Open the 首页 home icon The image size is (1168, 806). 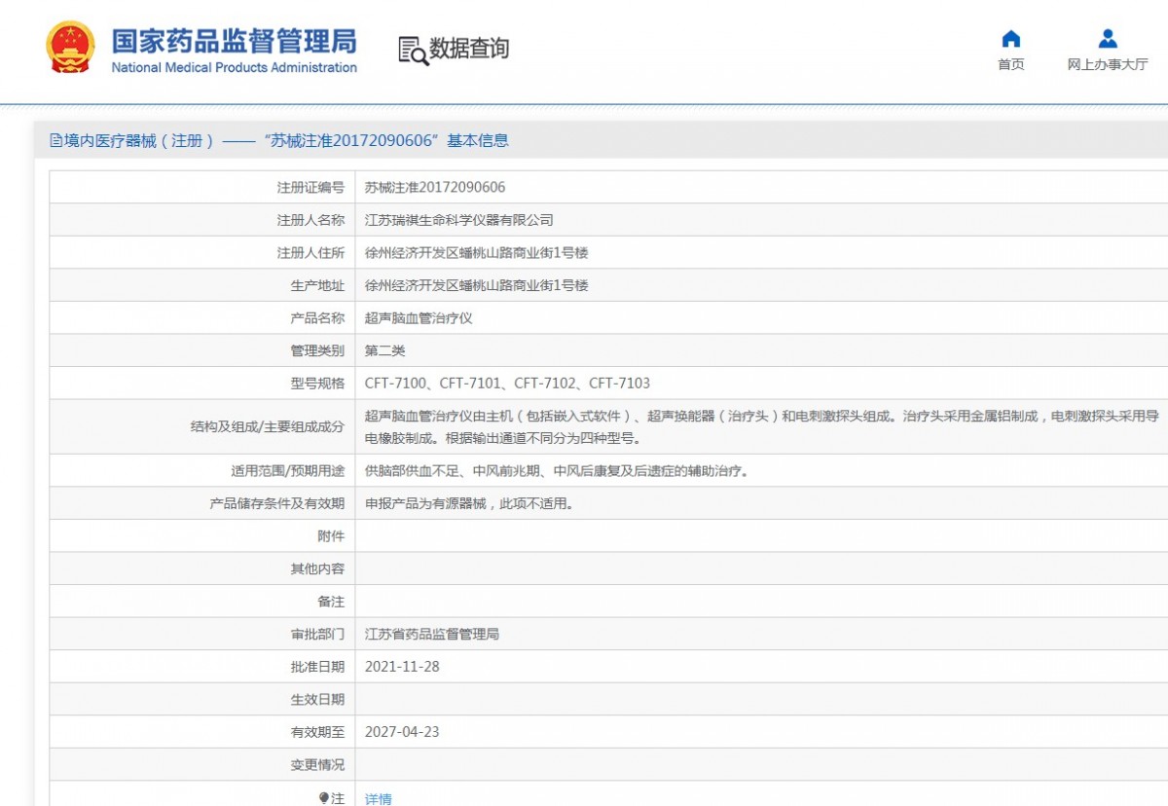pos(1011,39)
